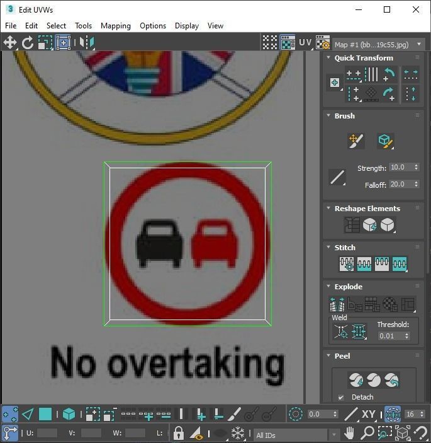Image resolution: width=431 pixels, height=443 pixels.
Task: Click the Reset Peel icon
Action: point(392,380)
